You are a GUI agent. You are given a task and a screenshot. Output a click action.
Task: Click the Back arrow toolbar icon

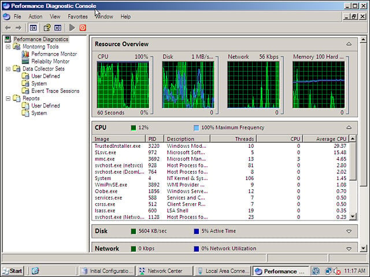pos(8,28)
